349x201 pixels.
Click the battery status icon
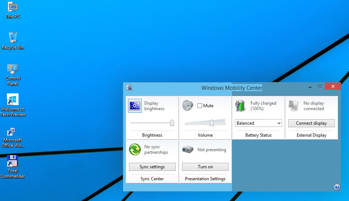241,106
